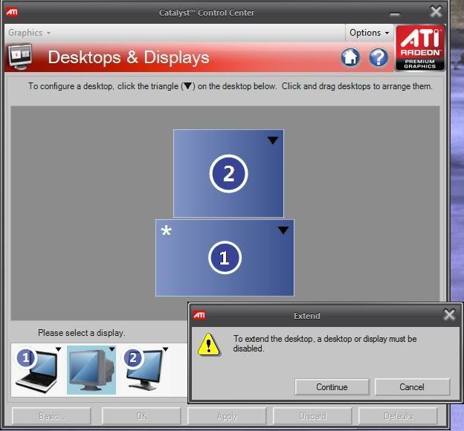Click the 'Please select a display.' text
Viewport: 464px width, 431px height.
click(x=82, y=333)
